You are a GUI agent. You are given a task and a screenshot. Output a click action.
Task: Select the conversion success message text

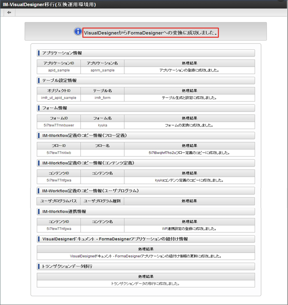point(150,33)
